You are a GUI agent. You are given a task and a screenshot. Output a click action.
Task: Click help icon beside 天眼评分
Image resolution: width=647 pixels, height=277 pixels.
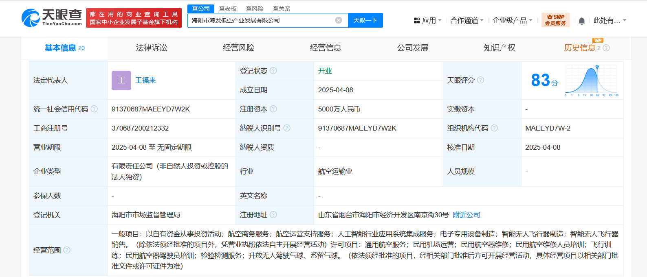481,80
